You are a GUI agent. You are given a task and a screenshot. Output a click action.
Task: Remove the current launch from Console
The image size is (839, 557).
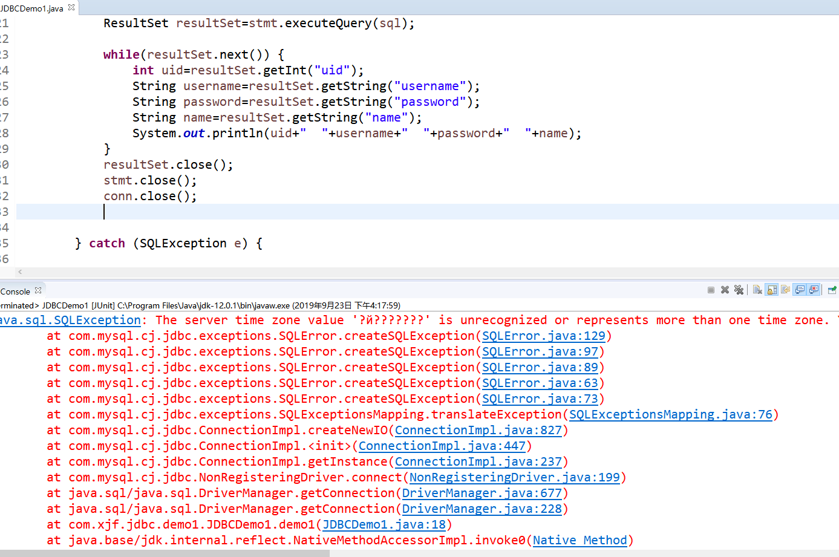click(725, 290)
